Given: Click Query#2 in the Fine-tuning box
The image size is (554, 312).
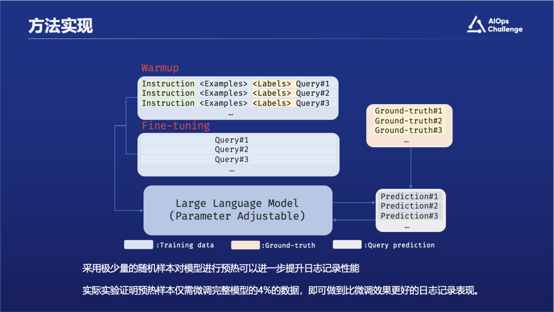Looking at the screenshot, I should tap(232, 149).
